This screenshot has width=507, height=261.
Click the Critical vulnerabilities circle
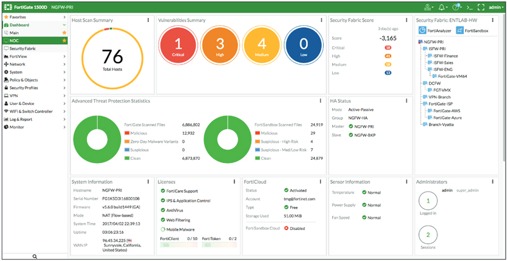click(178, 46)
